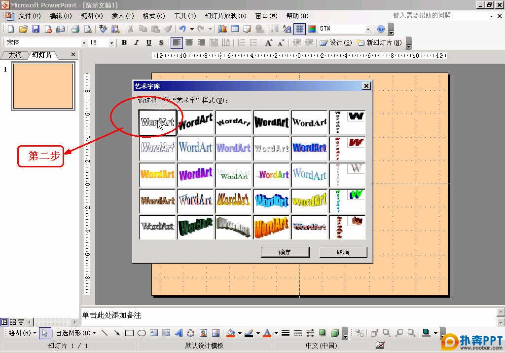Image resolution: width=505 pixels, height=353 pixels.
Task: Toggle Align Right button
Action: (x=201, y=42)
